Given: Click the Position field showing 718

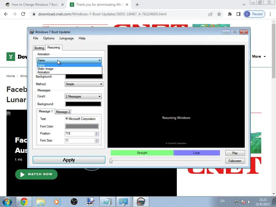Looking at the screenshot, I should click(x=80, y=133).
